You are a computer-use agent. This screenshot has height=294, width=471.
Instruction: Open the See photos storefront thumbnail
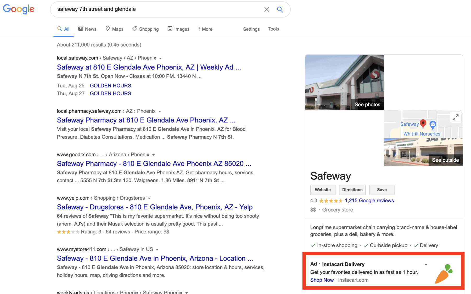pyautogui.click(x=344, y=82)
